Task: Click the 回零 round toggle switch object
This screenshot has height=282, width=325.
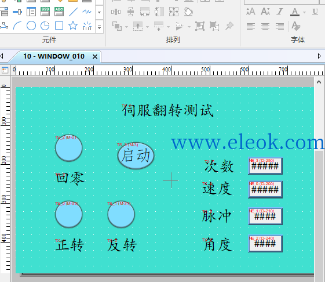Action: 69,148
